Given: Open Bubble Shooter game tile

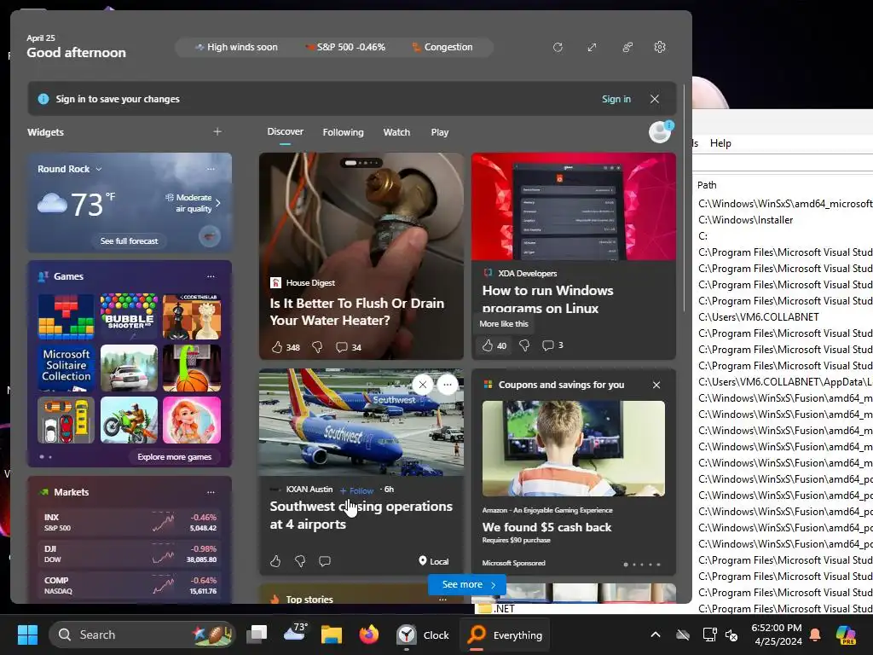Looking at the screenshot, I should (x=129, y=316).
